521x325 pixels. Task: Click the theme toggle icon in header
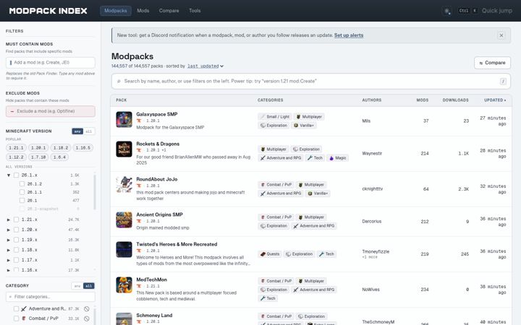click(447, 11)
